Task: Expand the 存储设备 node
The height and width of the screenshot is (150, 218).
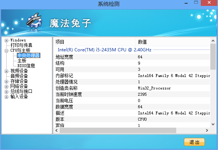Action: tap(6, 82)
